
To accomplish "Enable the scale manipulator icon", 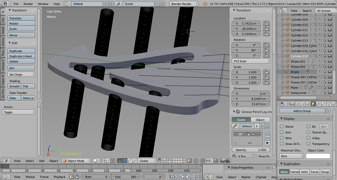I will tap(135, 161).
